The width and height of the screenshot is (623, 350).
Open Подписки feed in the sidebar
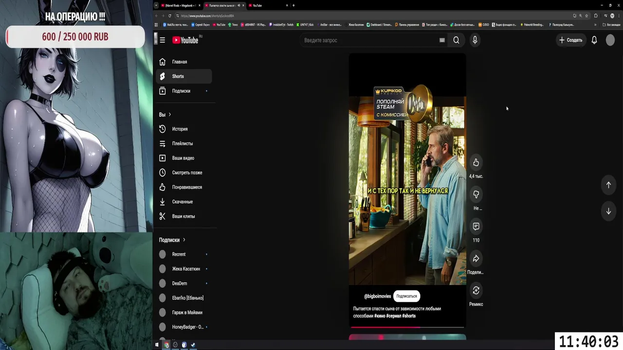point(184,91)
